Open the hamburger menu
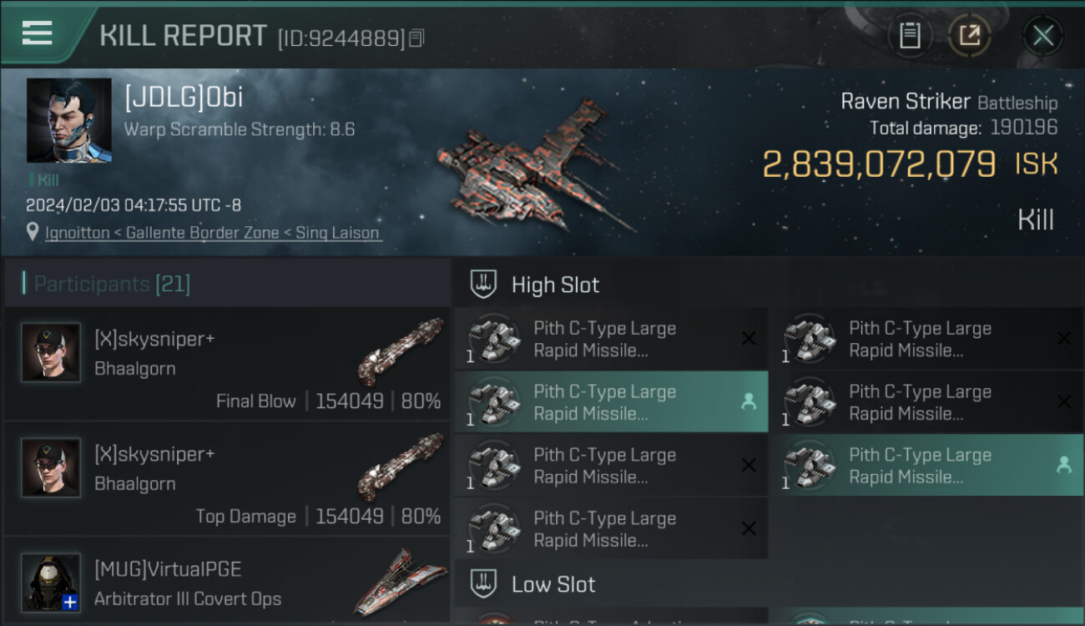 (38, 34)
